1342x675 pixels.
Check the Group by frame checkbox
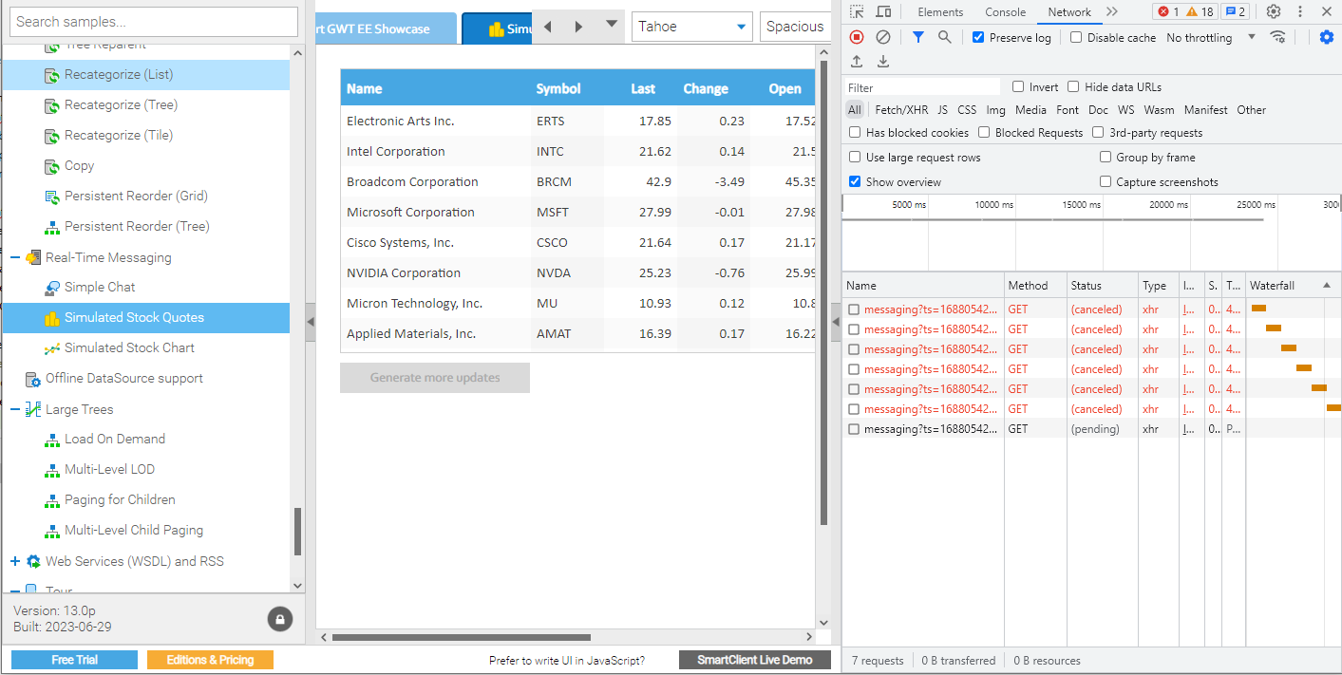(1106, 157)
